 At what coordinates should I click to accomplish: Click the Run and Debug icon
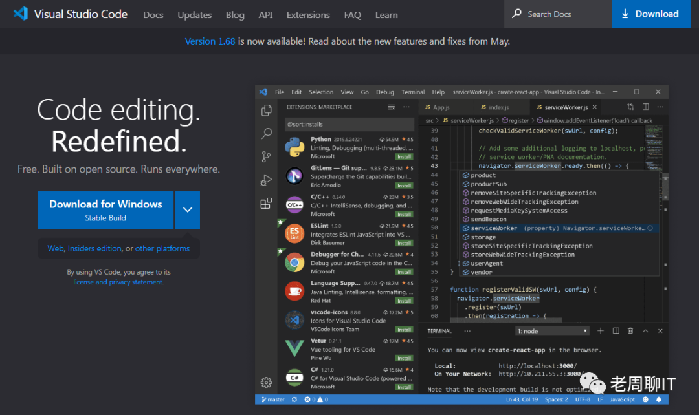click(266, 180)
